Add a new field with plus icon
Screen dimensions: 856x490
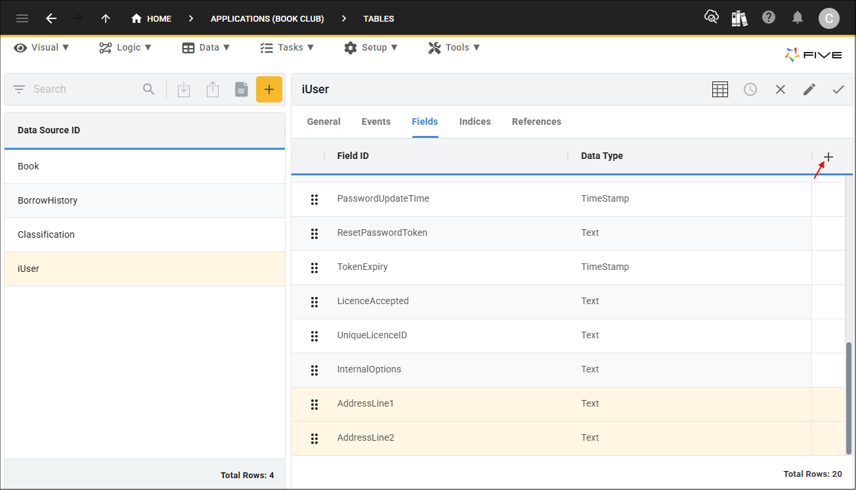point(828,157)
